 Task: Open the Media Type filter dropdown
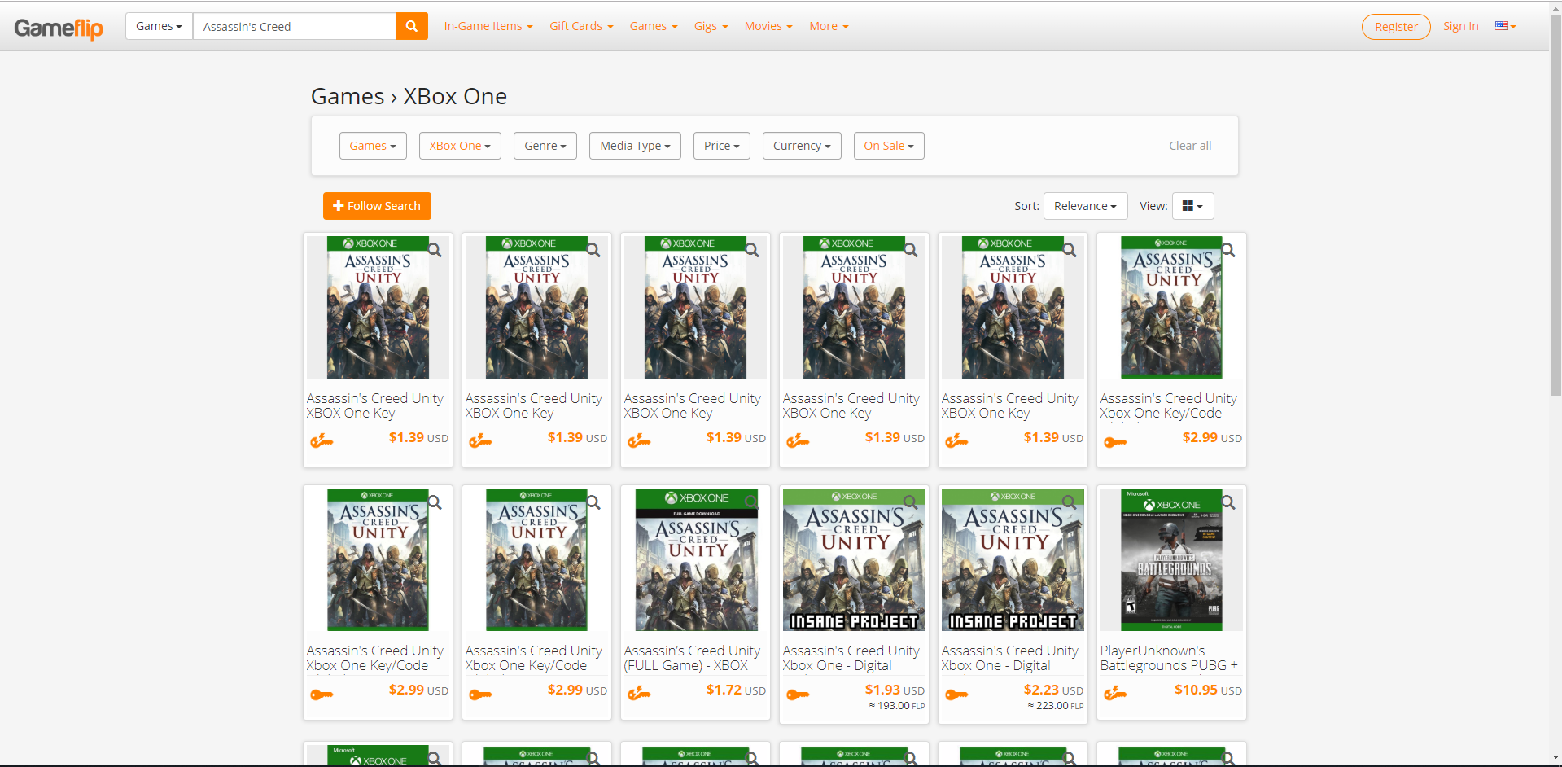pos(635,146)
